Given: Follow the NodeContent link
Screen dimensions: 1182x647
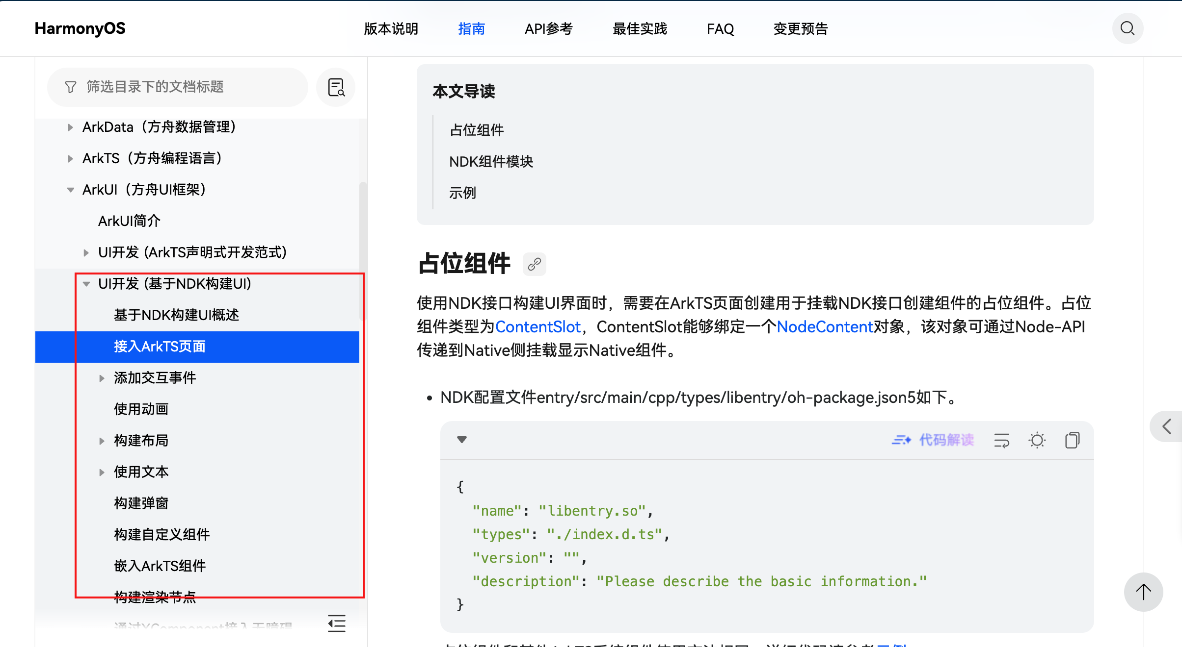Looking at the screenshot, I should 825,326.
